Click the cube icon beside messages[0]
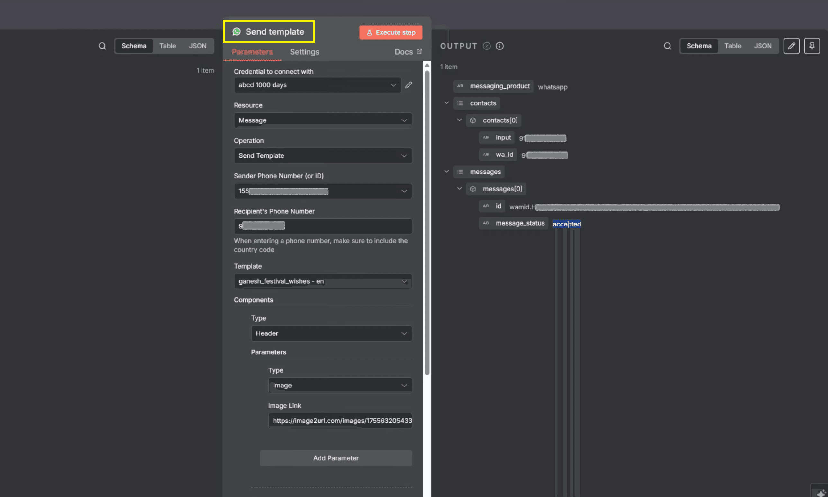The height and width of the screenshot is (497, 828). 473,189
